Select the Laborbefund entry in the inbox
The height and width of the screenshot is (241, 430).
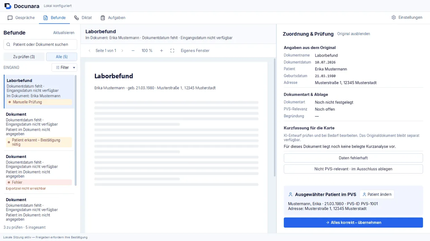(x=39, y=91)
